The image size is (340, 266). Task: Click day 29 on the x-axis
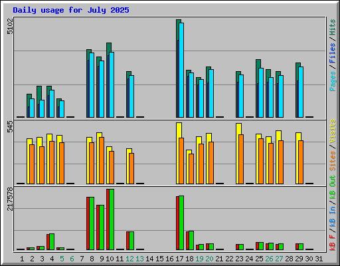click(x=299, y=259)
